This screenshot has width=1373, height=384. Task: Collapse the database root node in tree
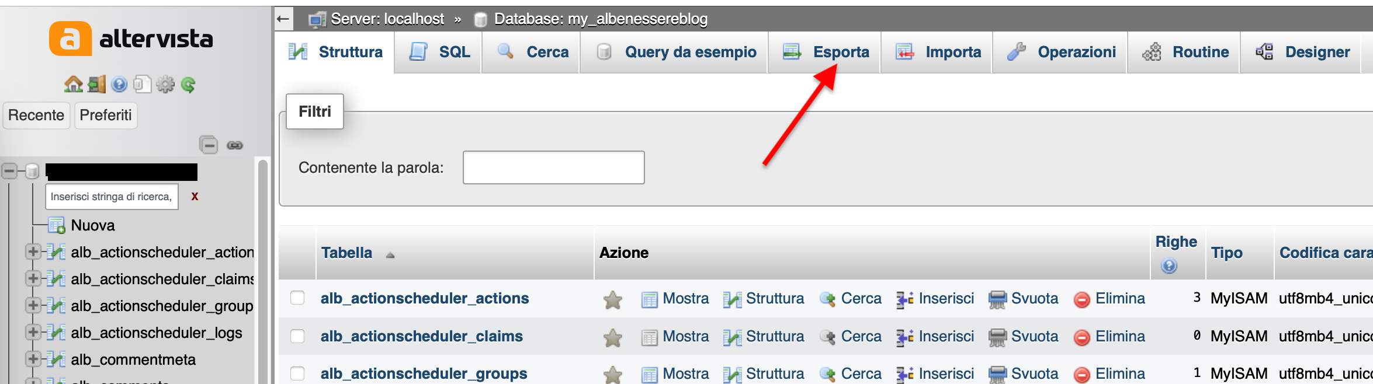tap(9, 171)
